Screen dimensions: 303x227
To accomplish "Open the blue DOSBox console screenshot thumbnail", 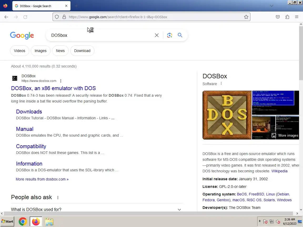I will [x=275, y=103].
